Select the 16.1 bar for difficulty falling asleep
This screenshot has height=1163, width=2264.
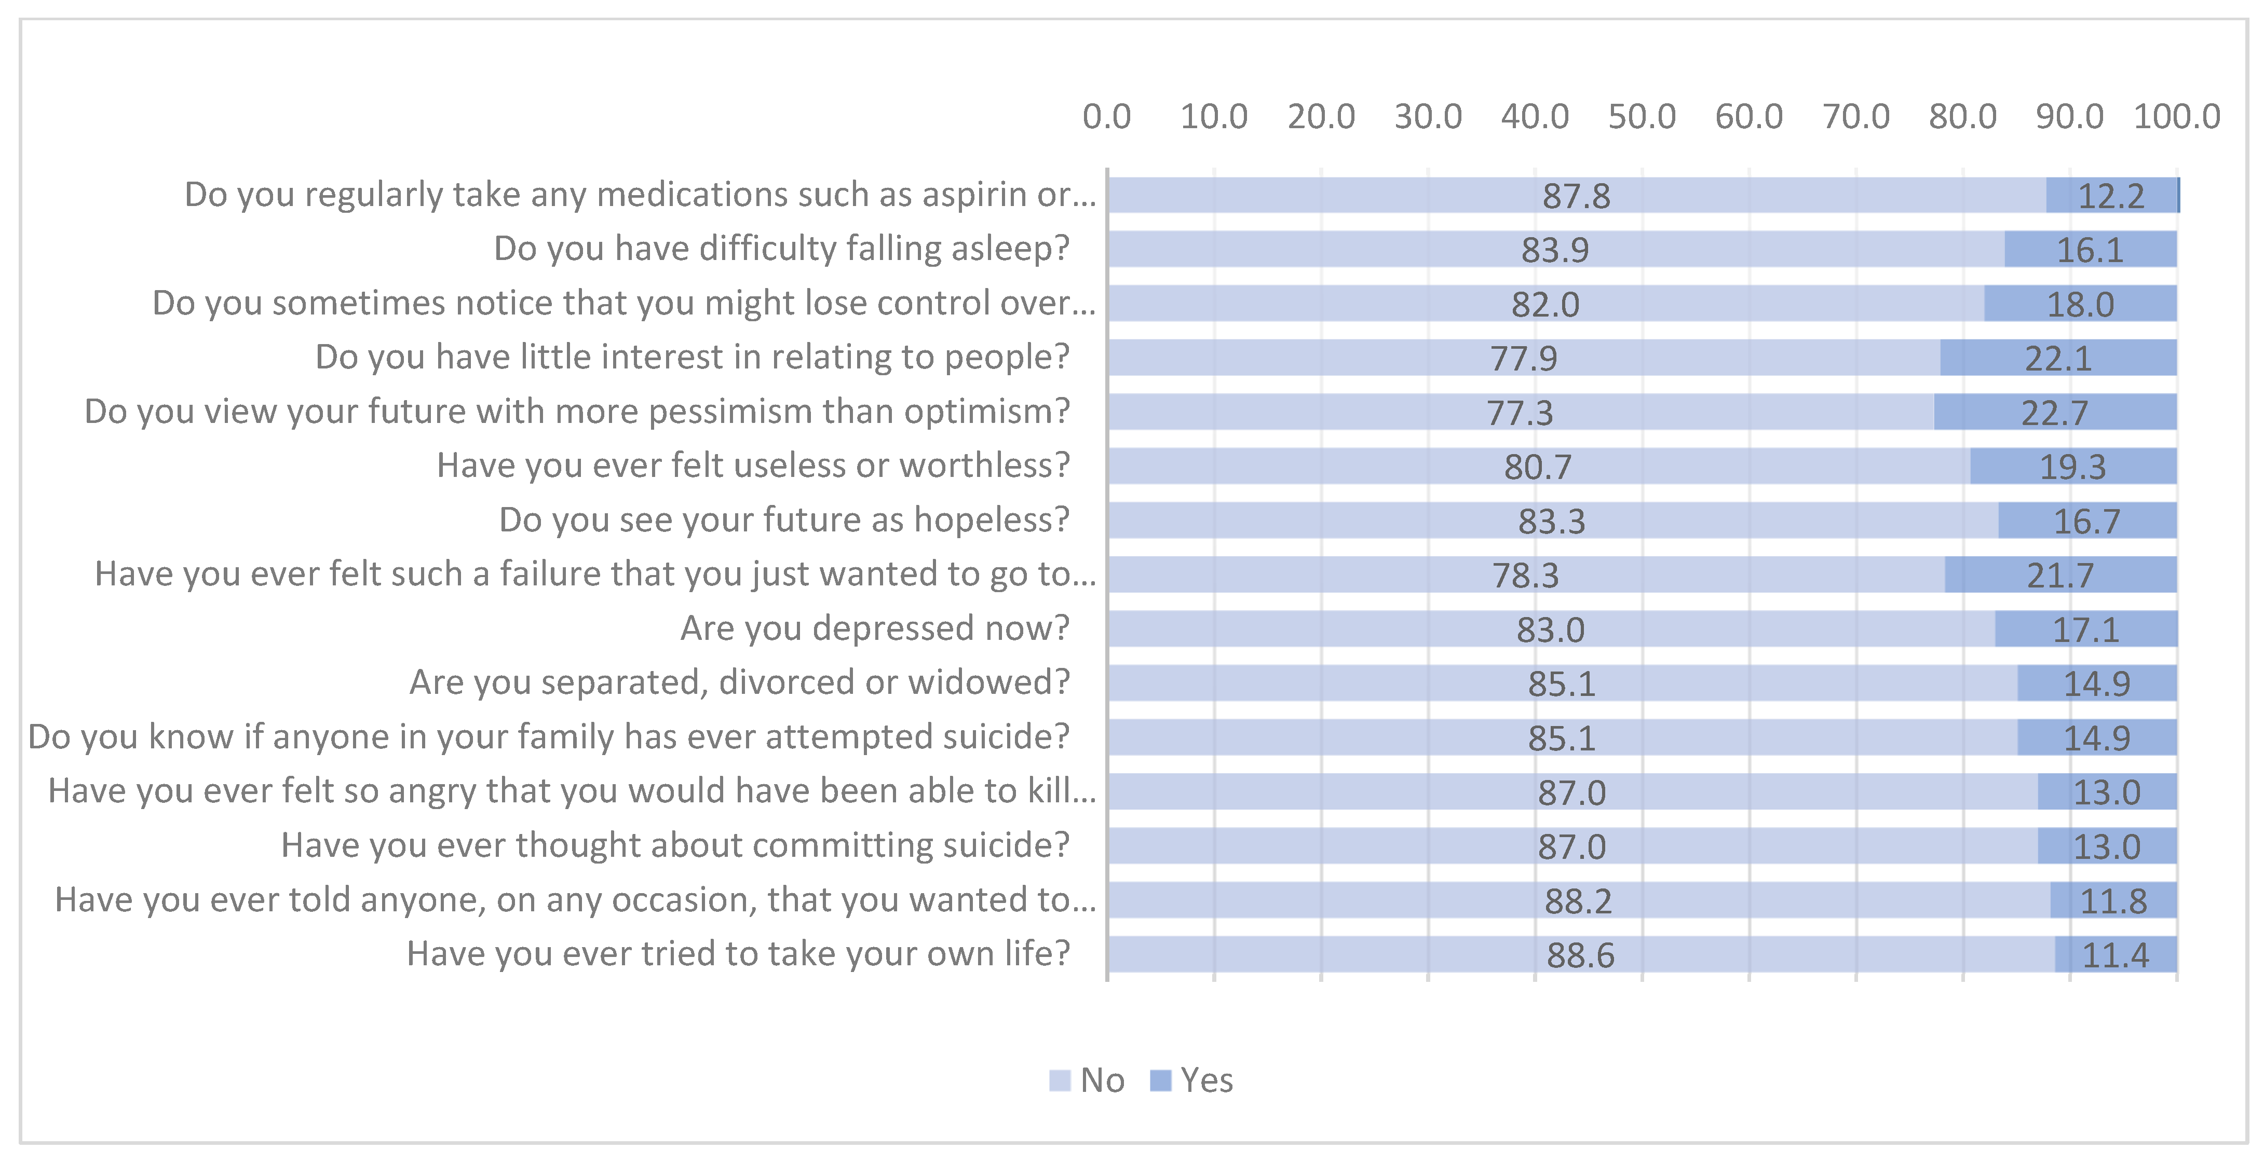coord(2090,250)
